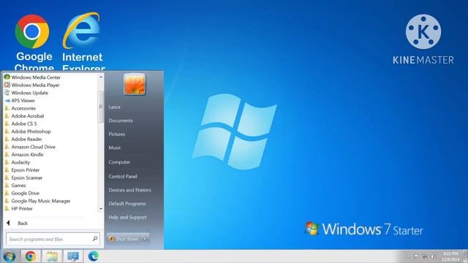Click programs list scroll down arrow
The image size is (468, 263).
tap(101, 209)
